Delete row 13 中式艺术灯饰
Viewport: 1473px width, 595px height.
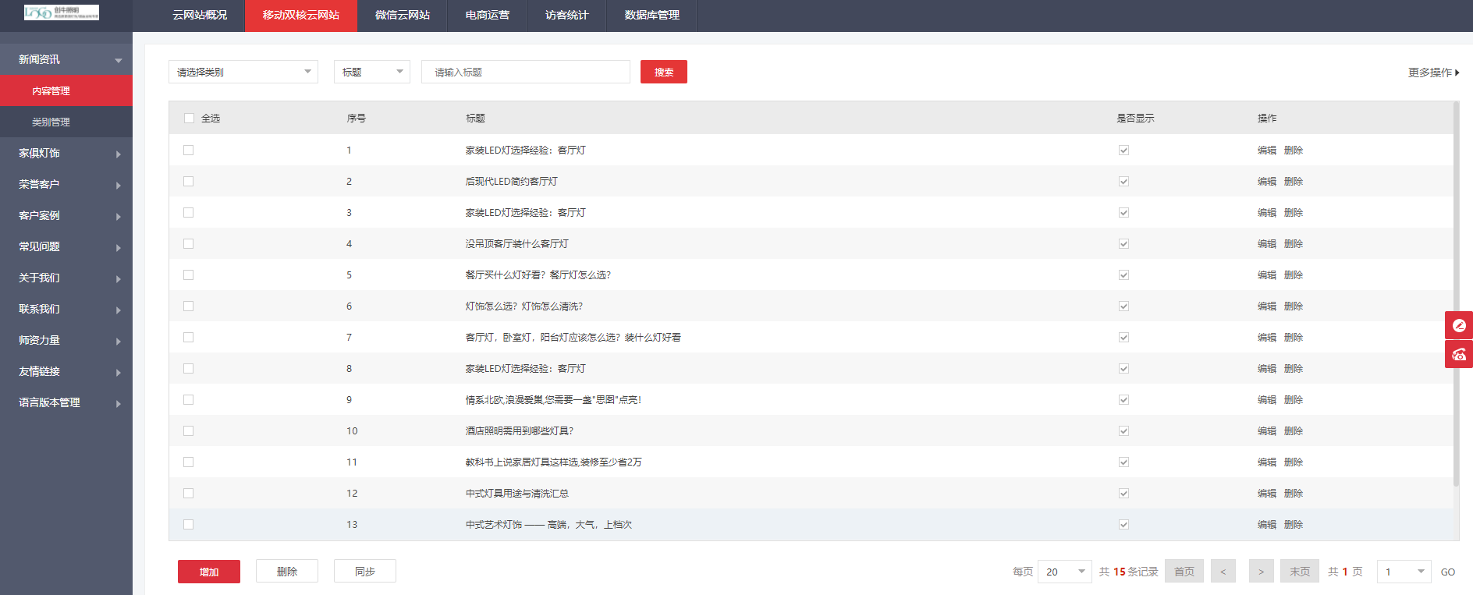[x=1294, y=524]
